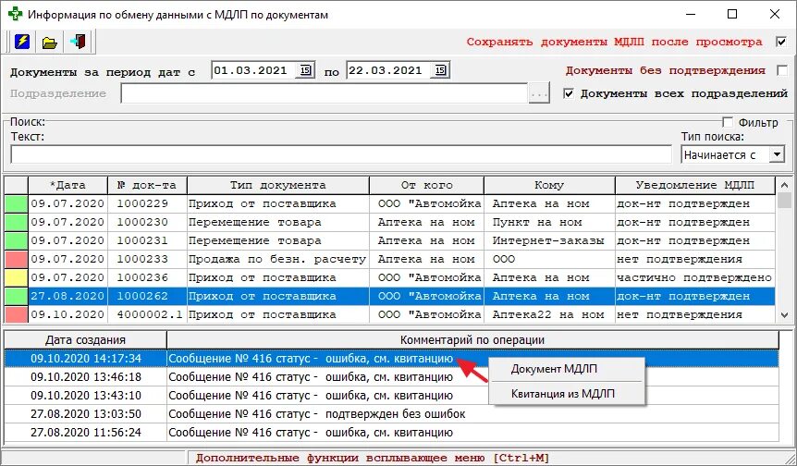Open calendar for the end date field
The image size is (797, 466).
point(440,70)
